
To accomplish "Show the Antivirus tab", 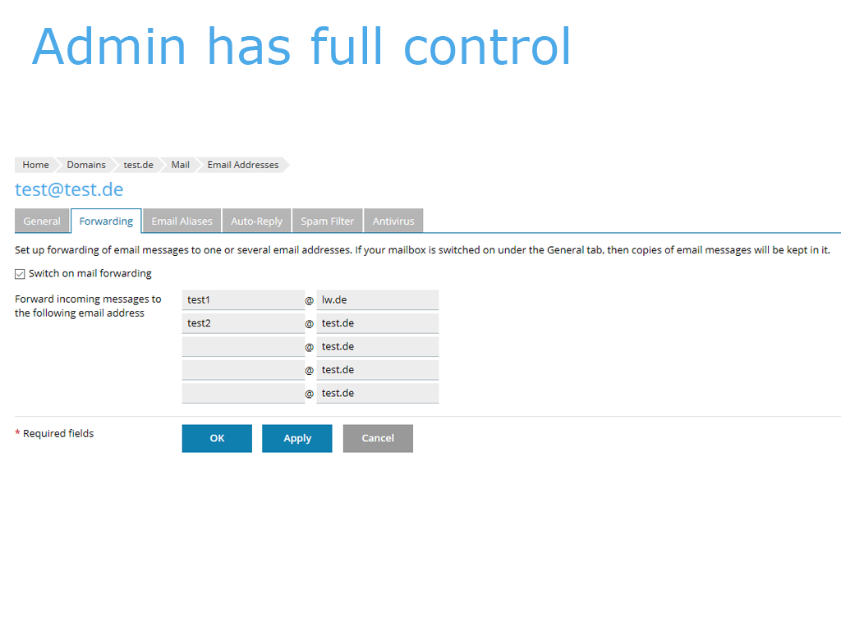I will [393, 221].
